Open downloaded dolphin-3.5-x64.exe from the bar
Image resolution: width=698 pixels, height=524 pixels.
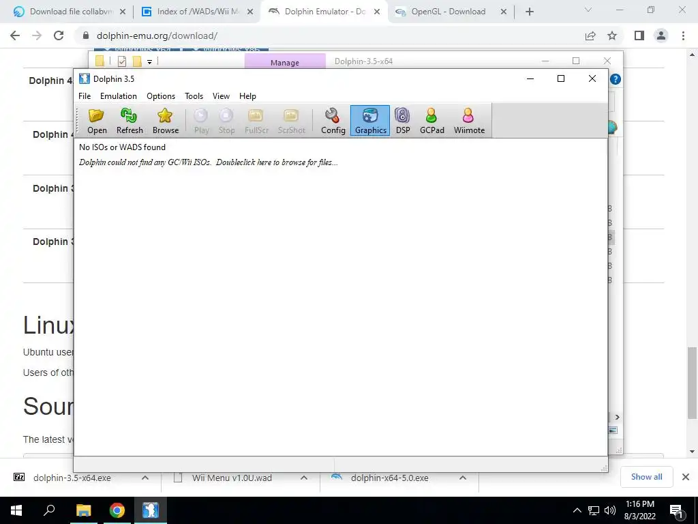[71, 478]
